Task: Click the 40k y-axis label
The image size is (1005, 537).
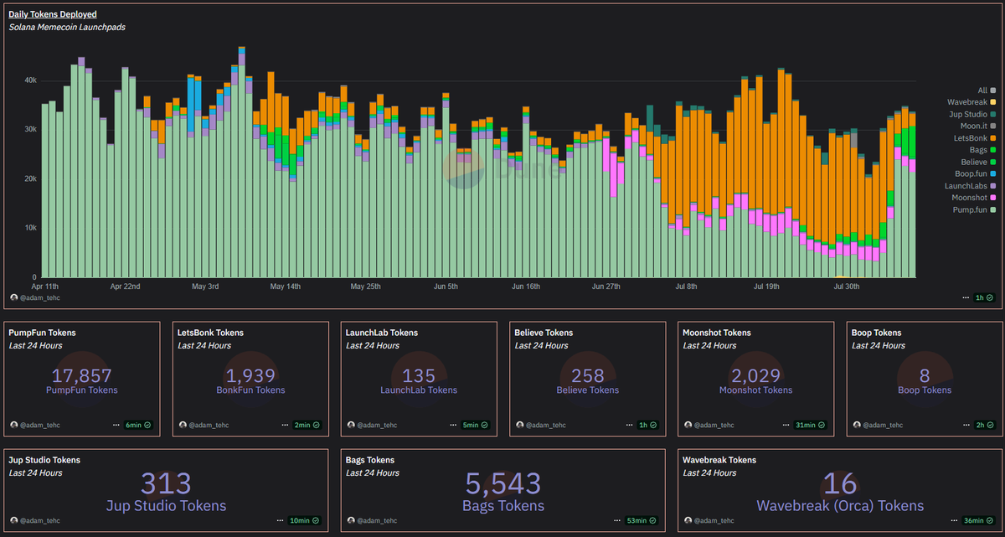Action: pos(29,80)
